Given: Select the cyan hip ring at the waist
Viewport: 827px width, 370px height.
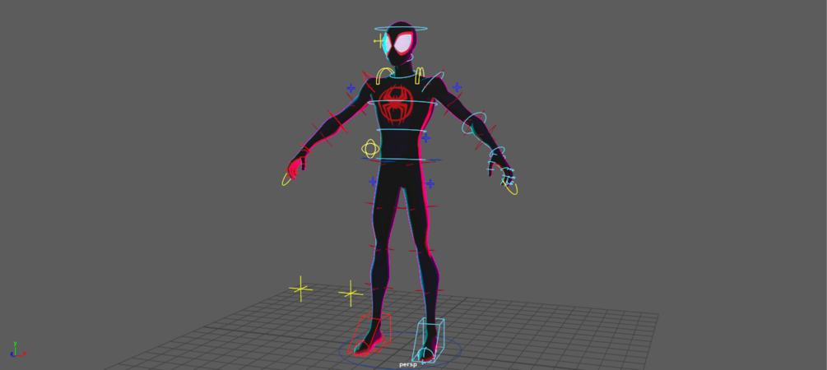Looking at the screenshot, I should tap(401, 160).
